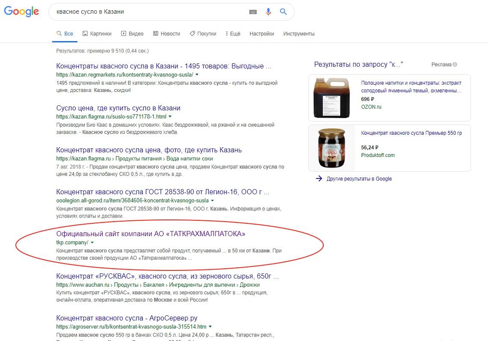Open result Концентрат квасного сусла - АгроСервер.ру
Viewport: 488px width, 341px height.
[127, 318]
